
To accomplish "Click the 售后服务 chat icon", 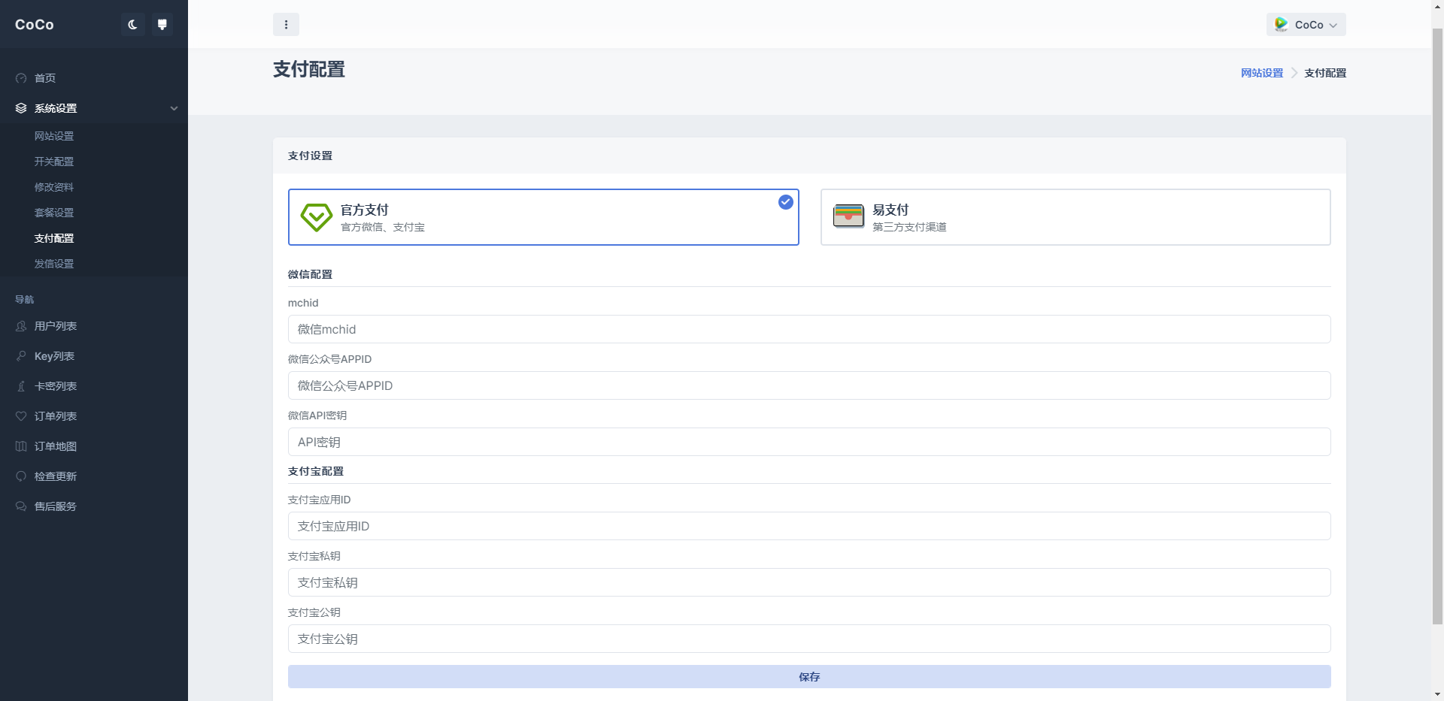I will click(x=21, y=506).
